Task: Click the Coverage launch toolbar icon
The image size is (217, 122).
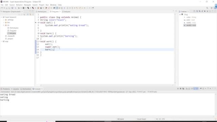Action: [x=28, y=8]
